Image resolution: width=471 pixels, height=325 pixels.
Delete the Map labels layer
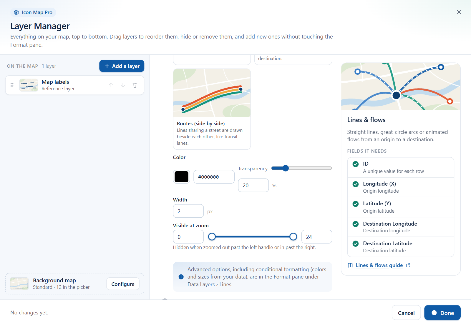tap(135, 85)
